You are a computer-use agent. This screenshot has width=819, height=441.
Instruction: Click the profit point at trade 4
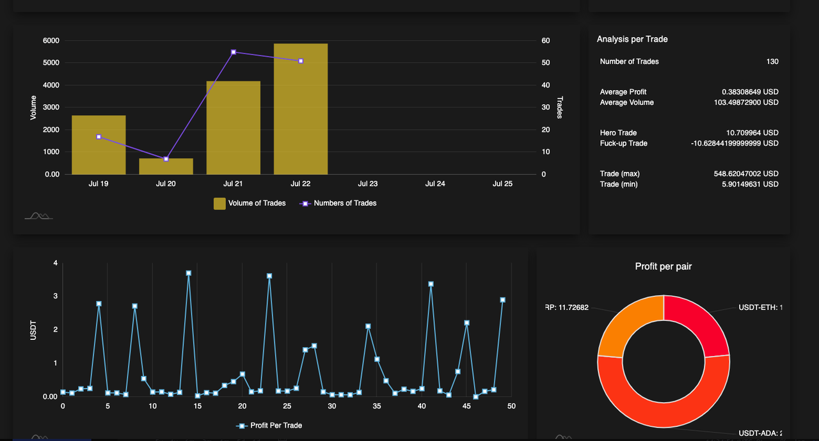point(99,304)
